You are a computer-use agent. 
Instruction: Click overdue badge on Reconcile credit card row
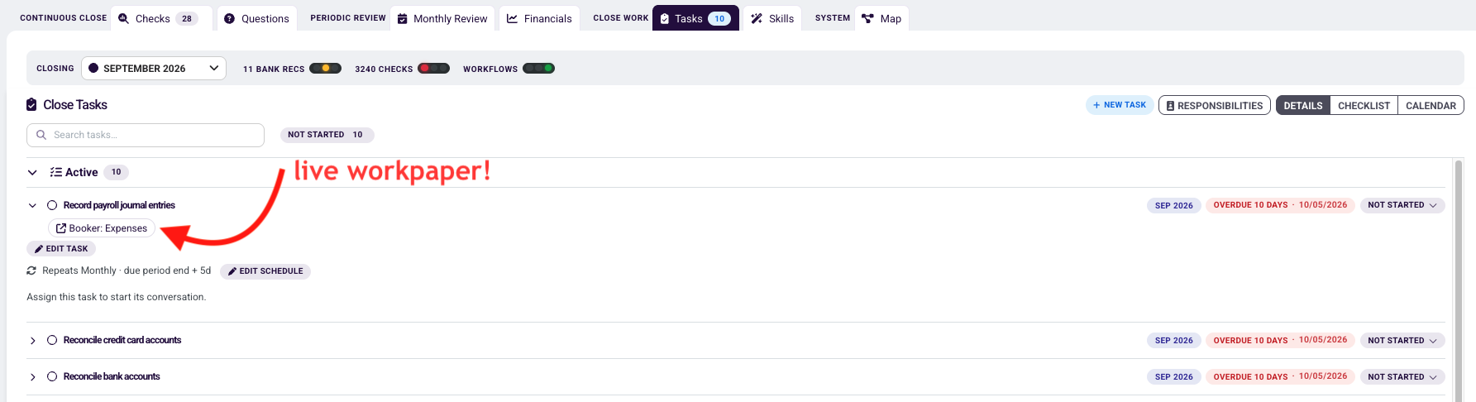pos(1280,340)
